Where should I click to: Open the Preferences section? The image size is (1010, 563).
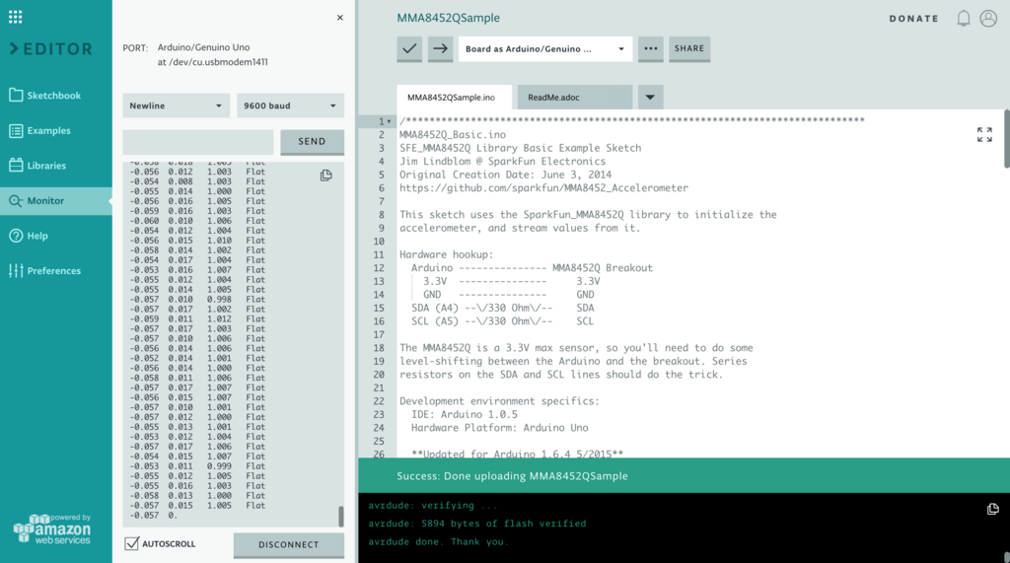[x=45, y=270]
